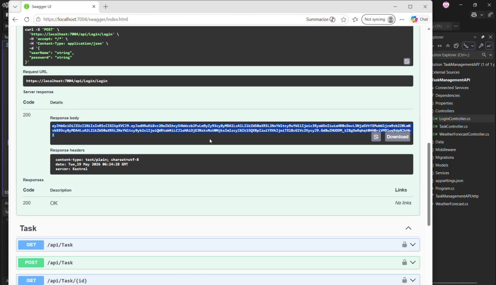The image size is (496, 285).
Task: Open Copilot Chat sidebar
Action: pos(420,19)
